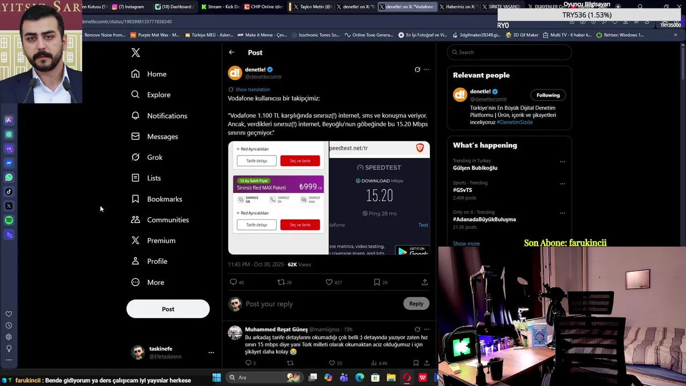Expand the bookmarks bar overflow chevron
Image resolution: width=686 pixels, height=386 pixels.
675,35
